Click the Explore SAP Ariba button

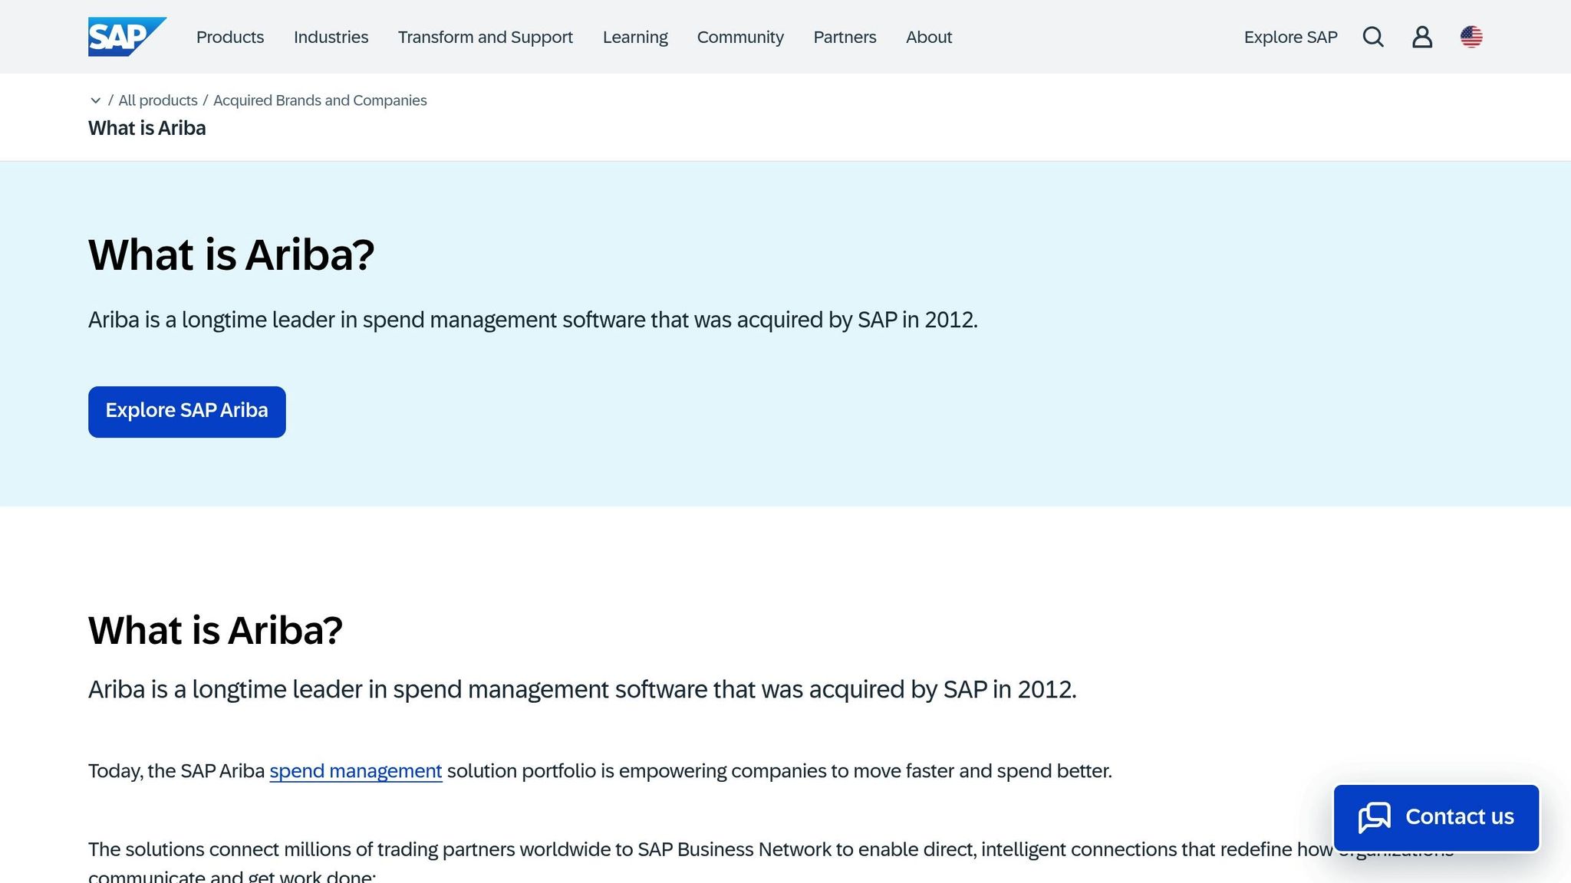point(186,412)
